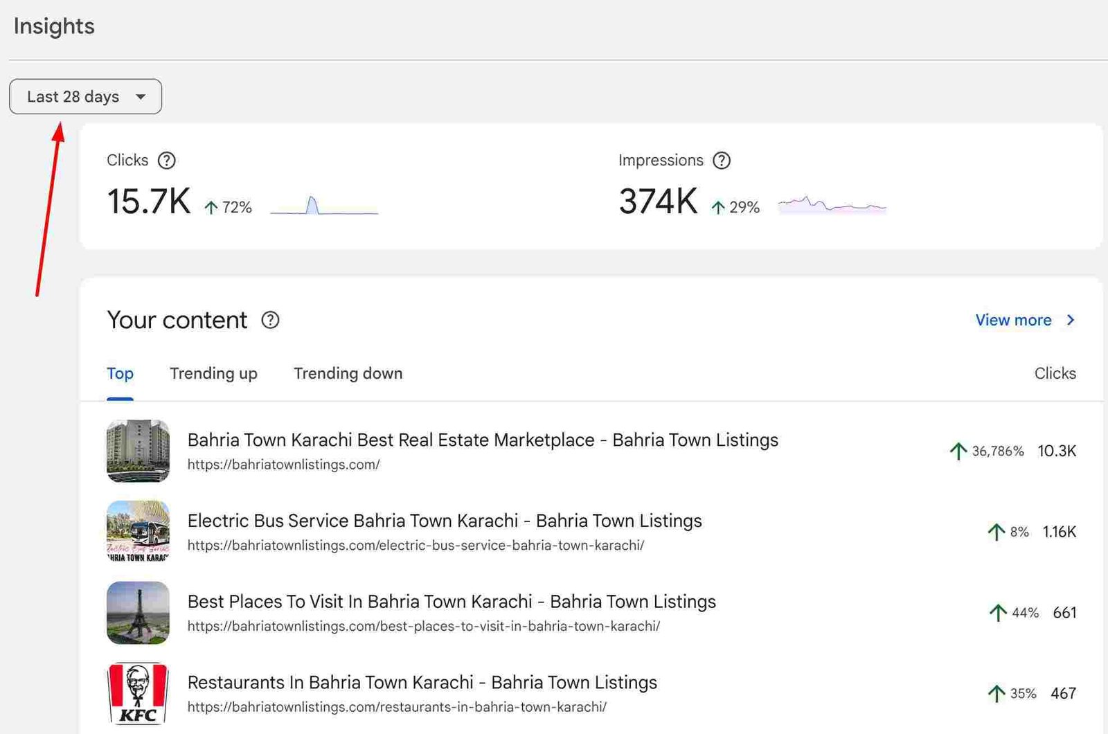Click the KFC article thumbnail

click(137, 693)
